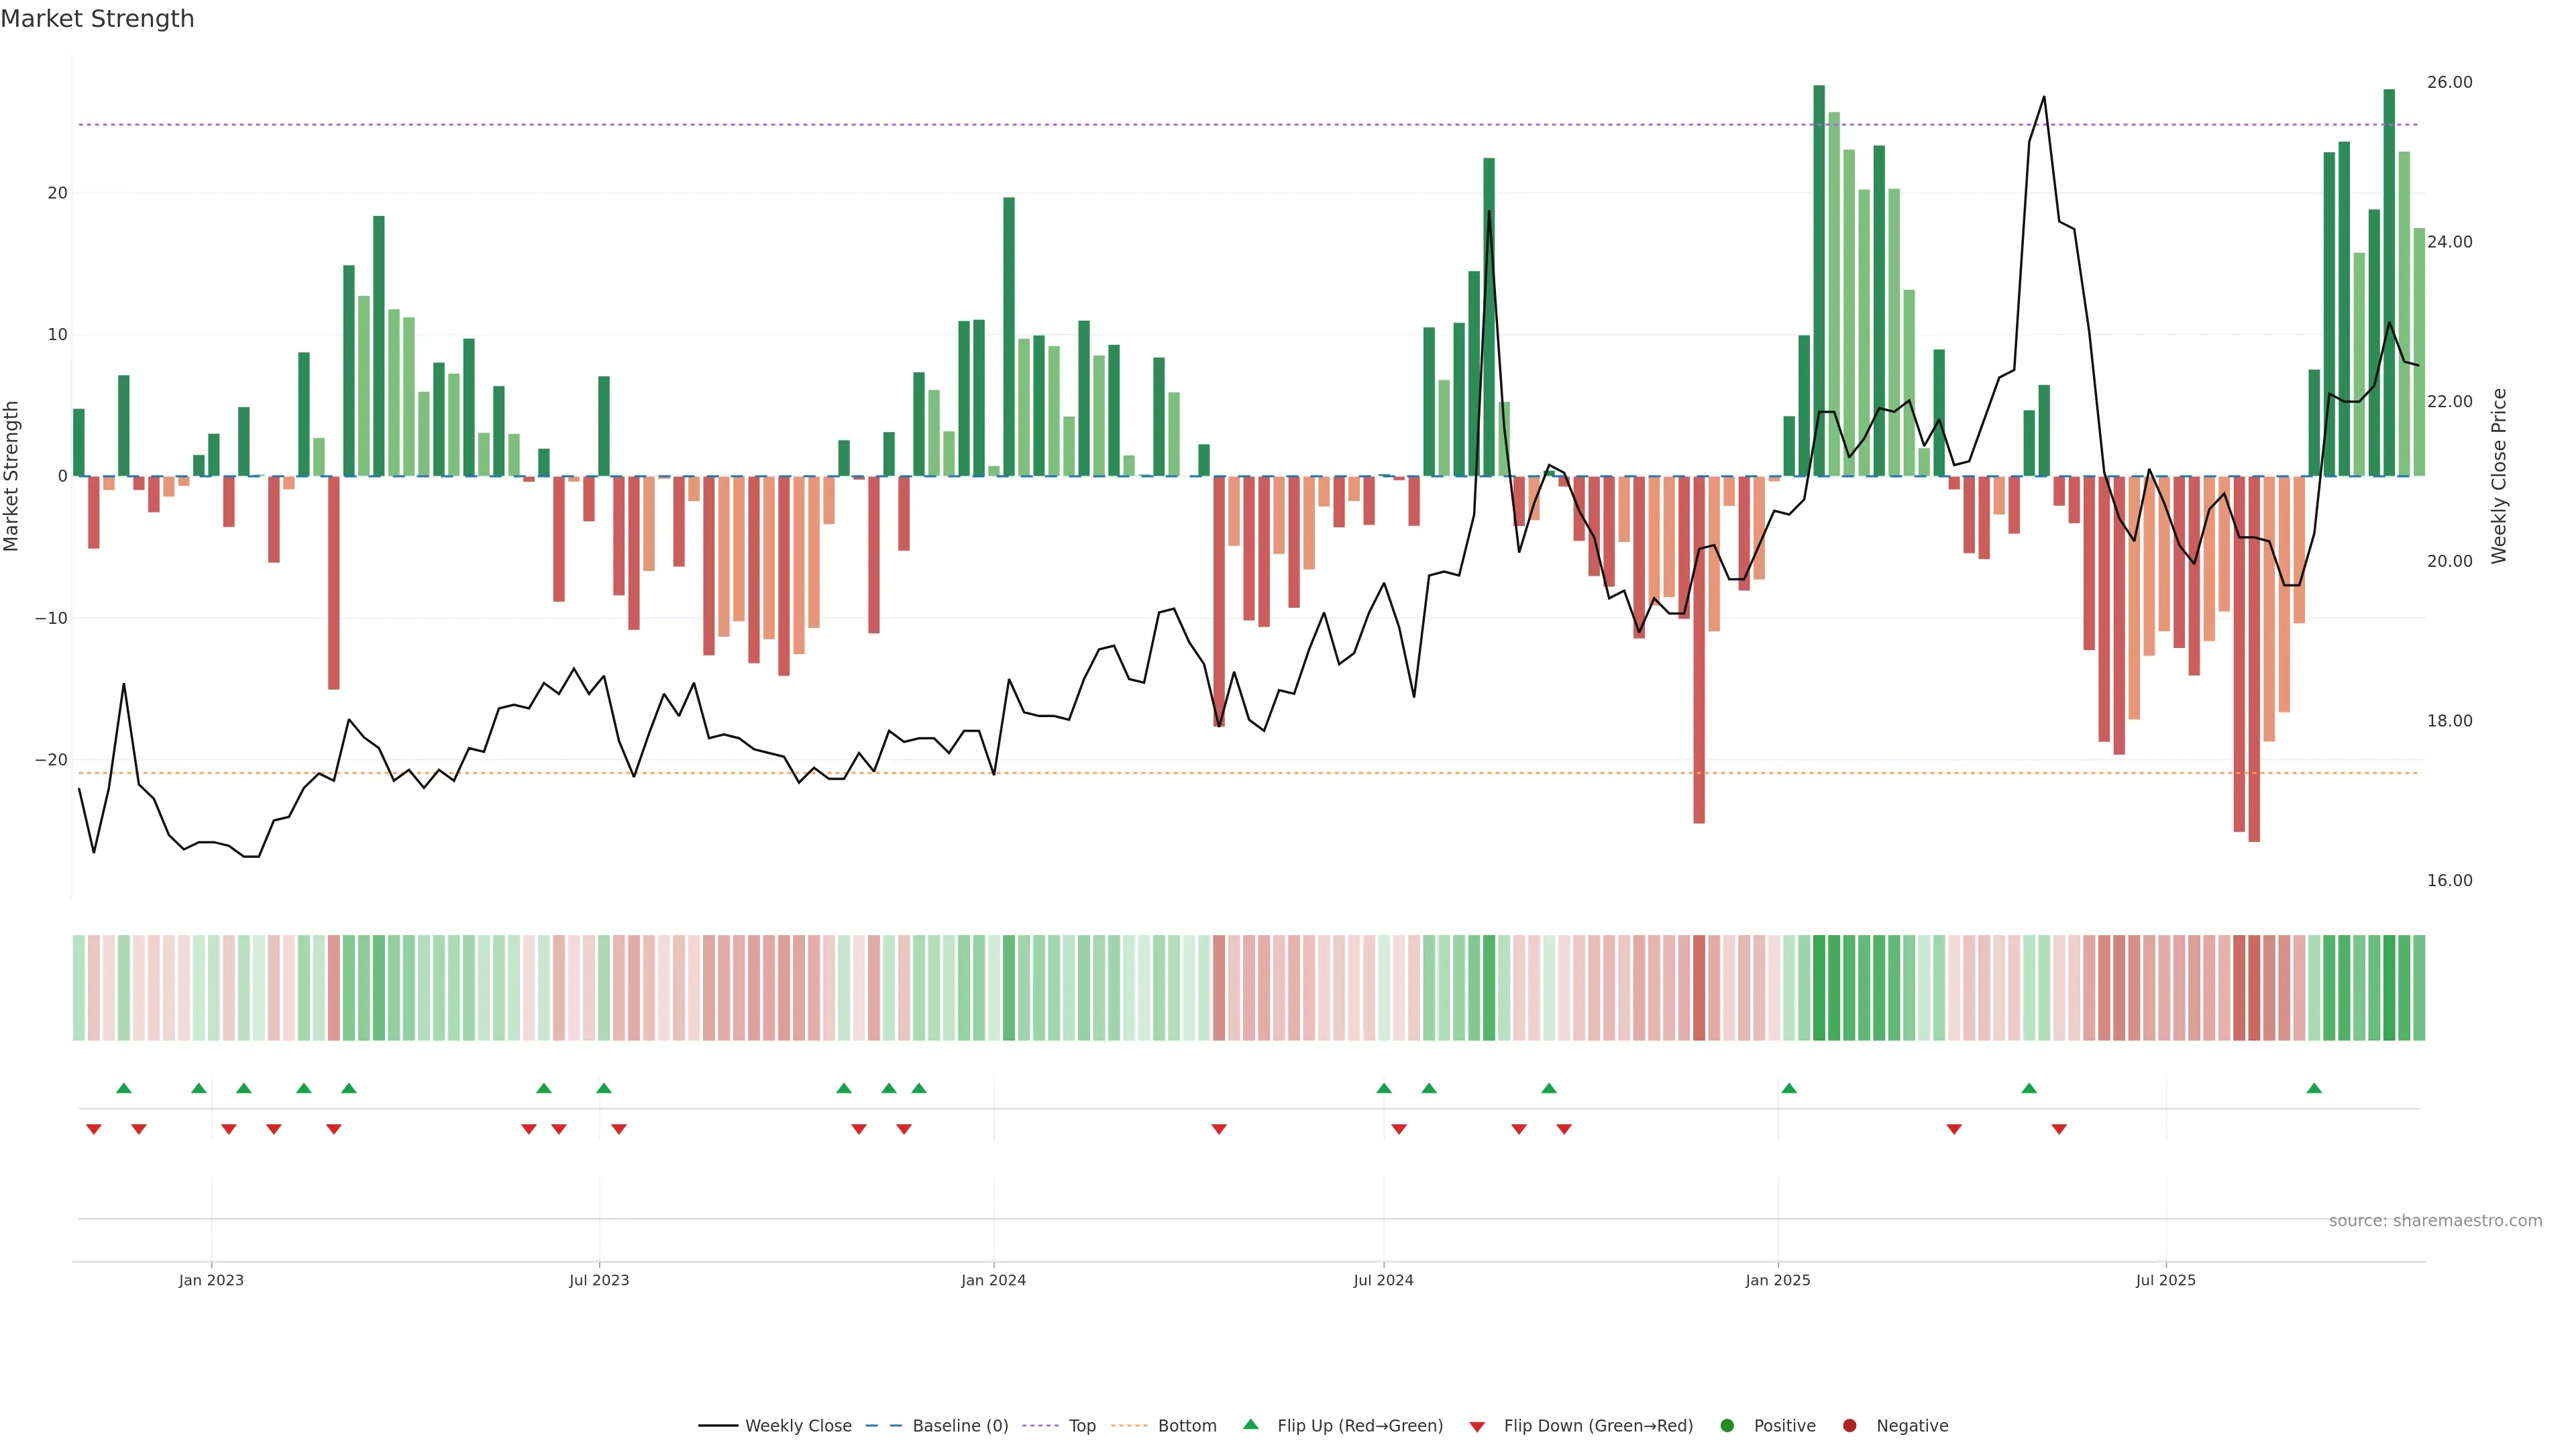
Task: Click the green Flip Up legend triangle
Action: [x=1250, y=1425]
